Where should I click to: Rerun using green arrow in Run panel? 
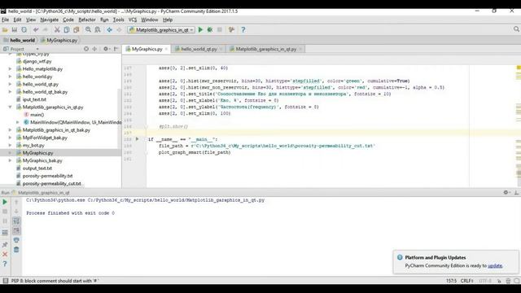pos(5,202)
